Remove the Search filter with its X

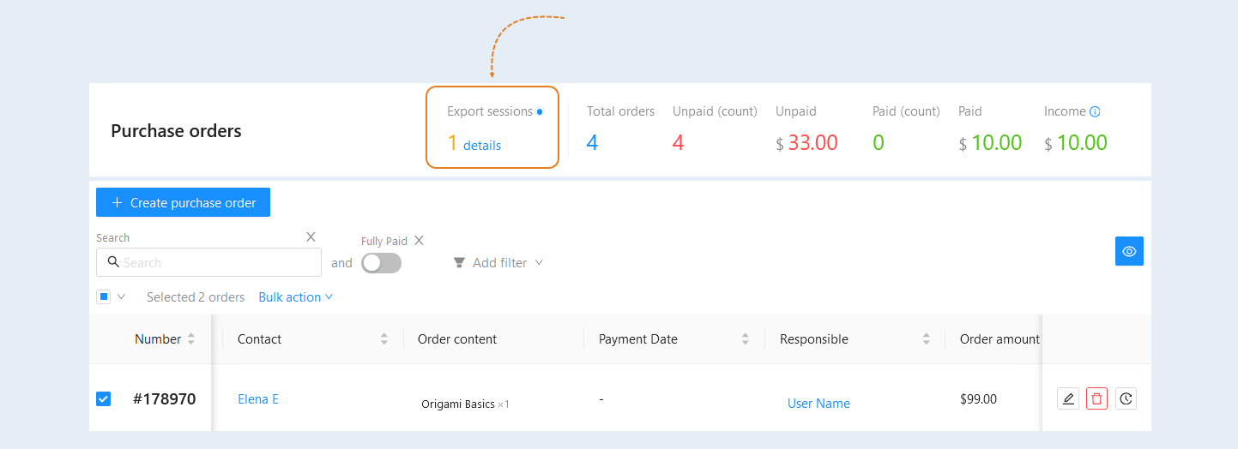tap(311, 237)
